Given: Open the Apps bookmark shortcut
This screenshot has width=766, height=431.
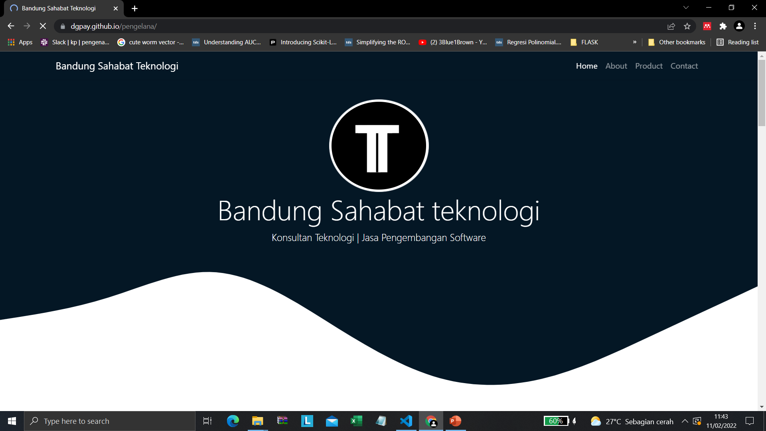Looking at the screenshot, I should 20,42.
